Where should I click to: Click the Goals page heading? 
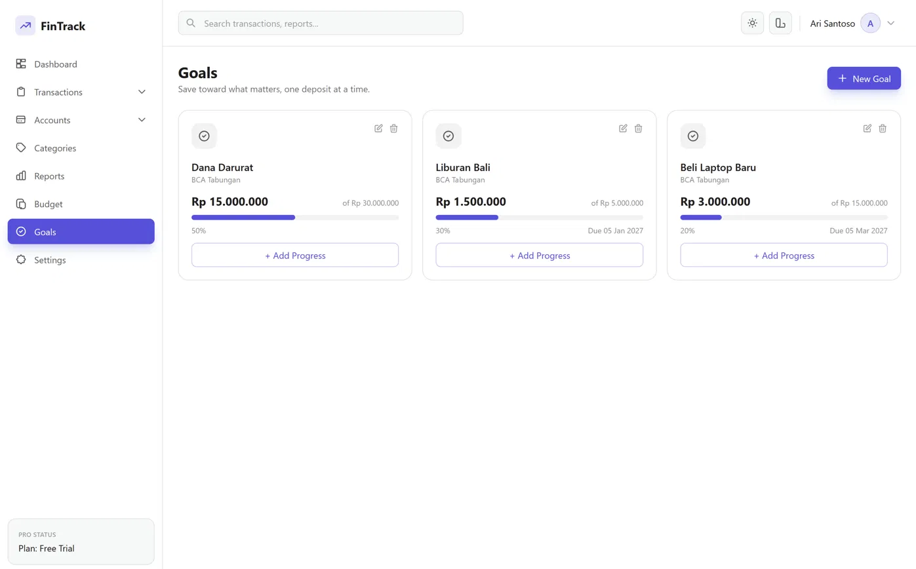coord(198,73)
